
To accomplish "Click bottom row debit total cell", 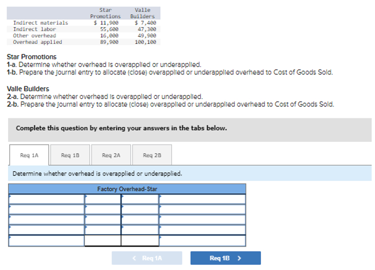I will click(x=103, y=241).
